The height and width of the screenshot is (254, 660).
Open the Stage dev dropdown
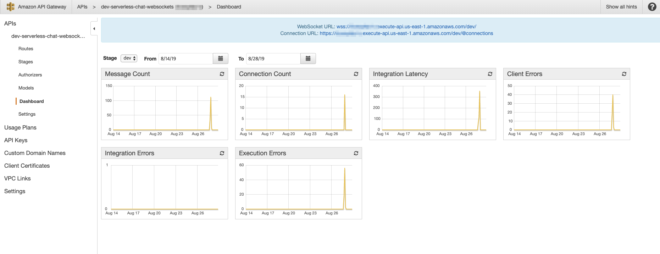tap(129, 58)
